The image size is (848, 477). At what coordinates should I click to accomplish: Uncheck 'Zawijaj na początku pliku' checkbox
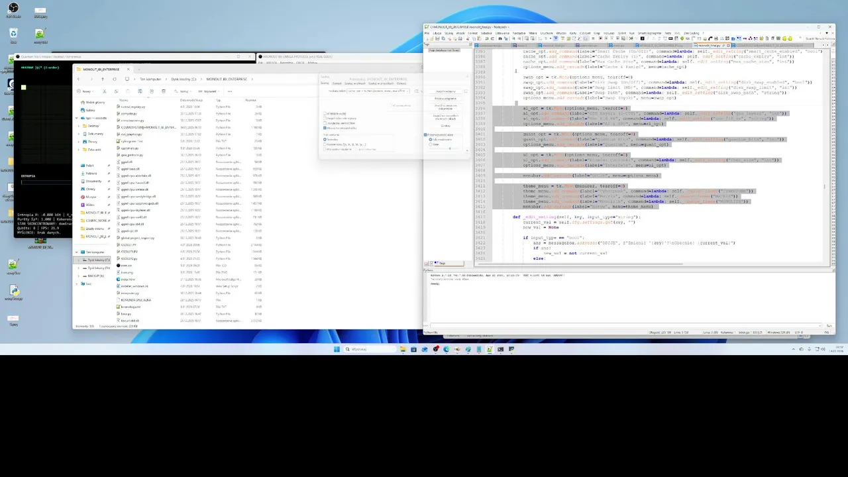click(x=325, y=128)
